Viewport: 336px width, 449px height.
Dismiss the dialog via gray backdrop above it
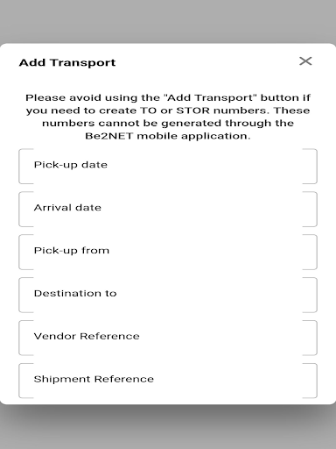(168, 20)
